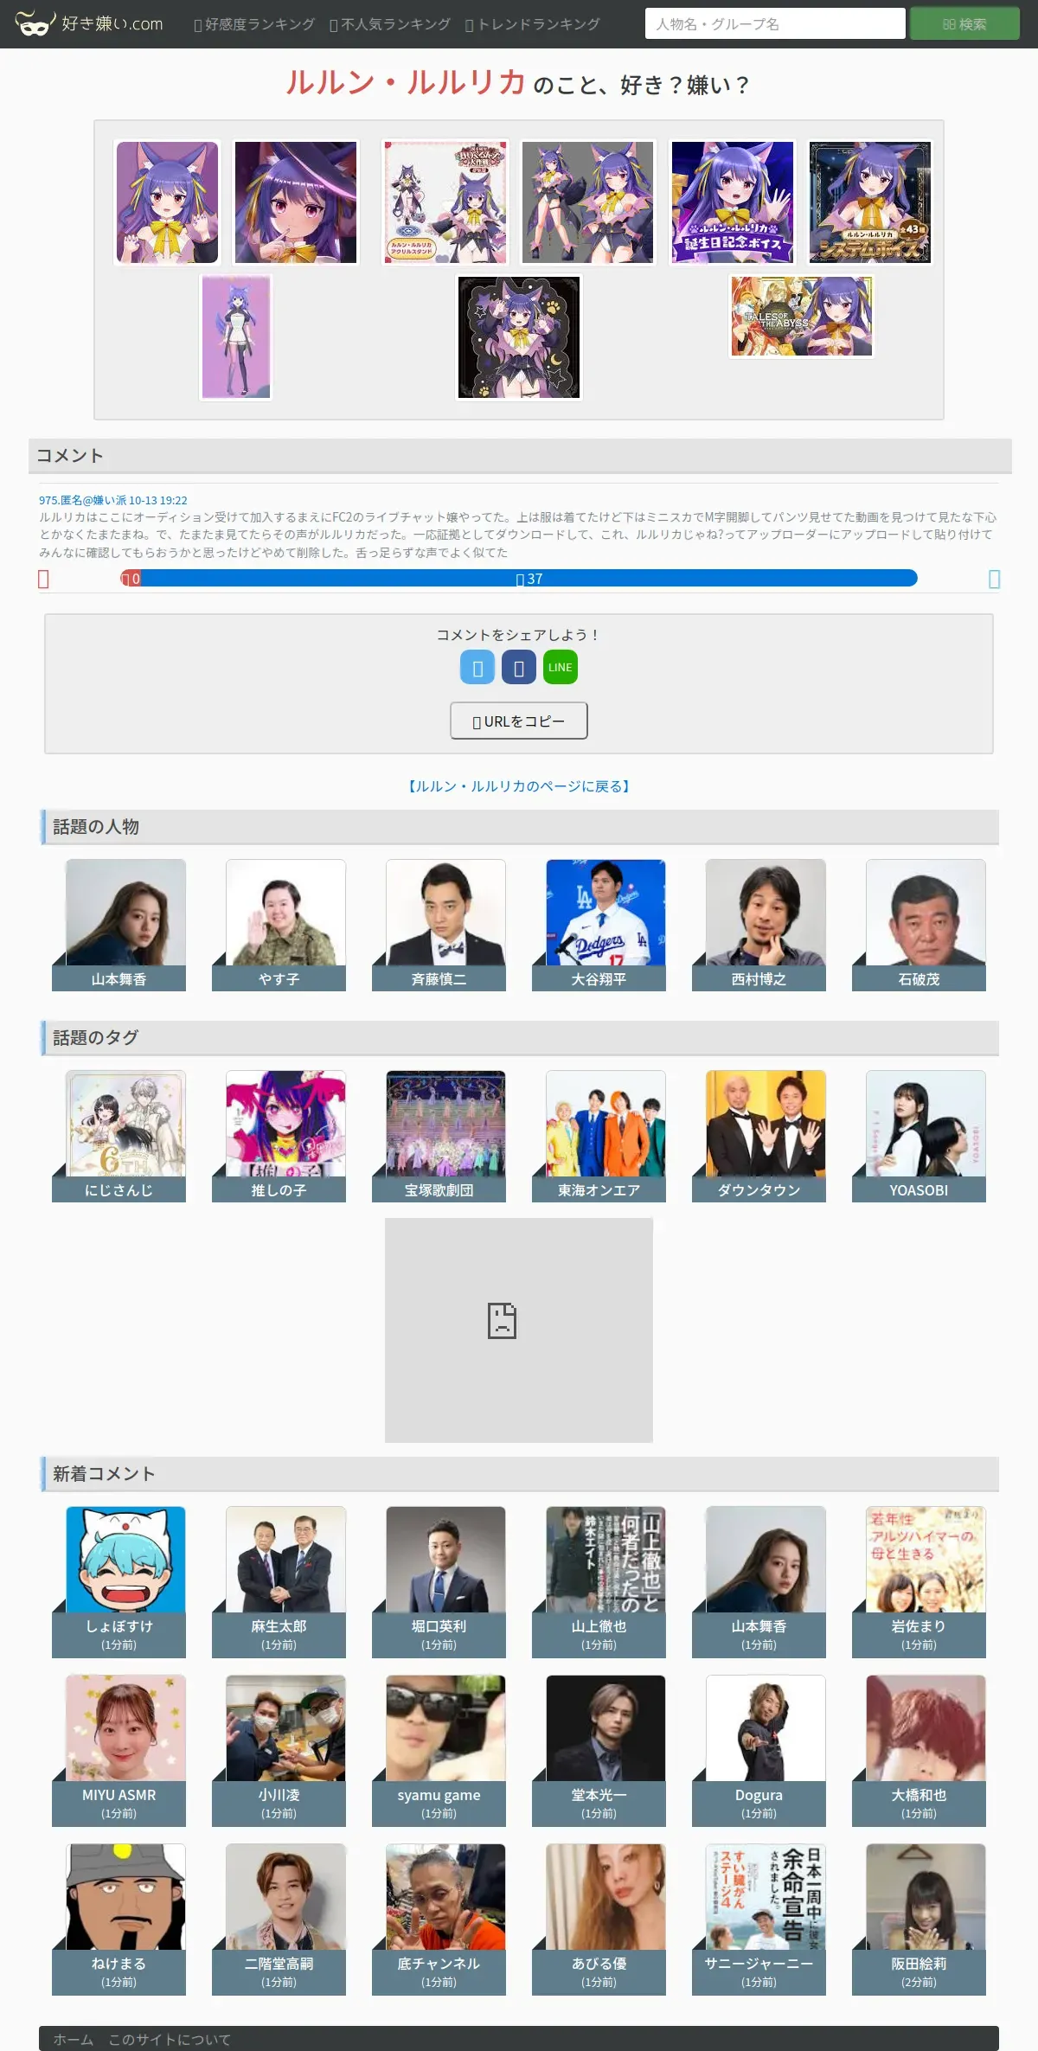Share the comment via LINE icon

click(x=561, y=667)
